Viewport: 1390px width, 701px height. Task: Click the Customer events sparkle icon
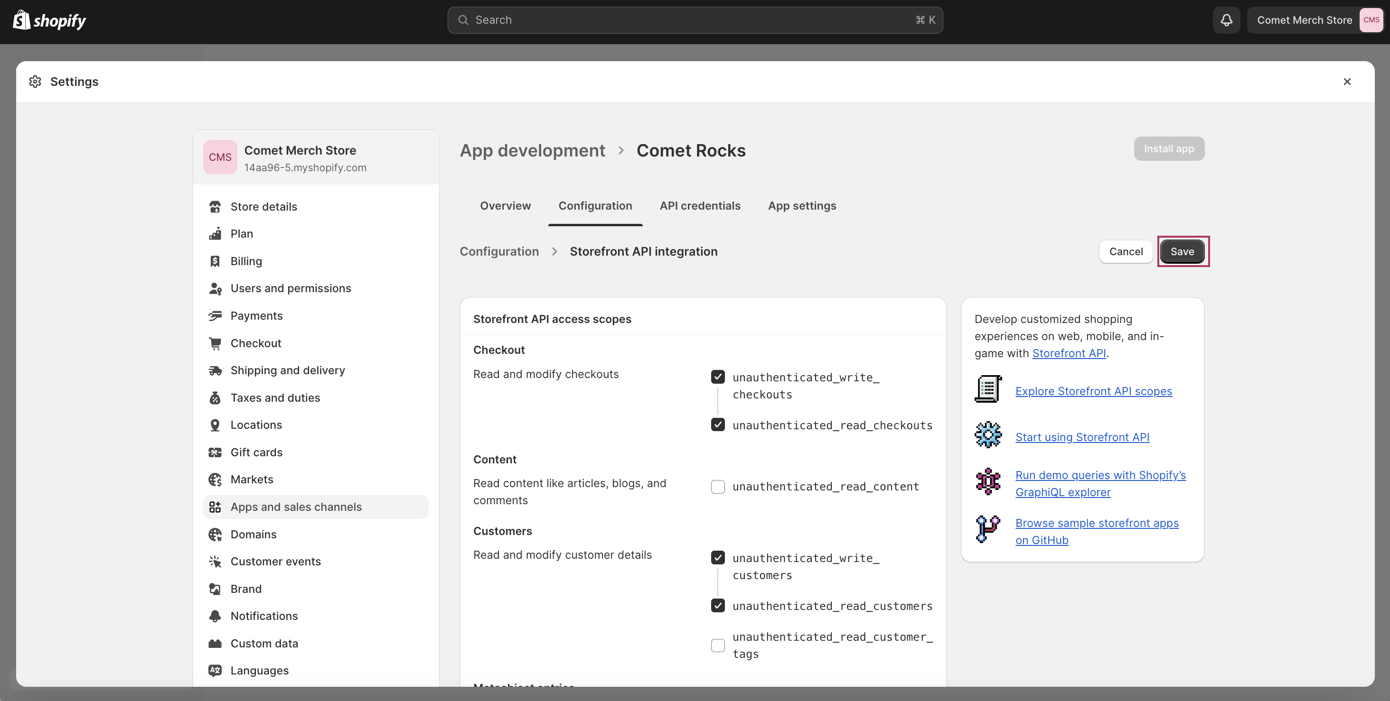[x=215, y=562]
